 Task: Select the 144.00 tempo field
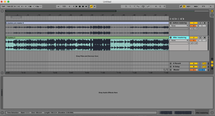click(x=10, y=6)
